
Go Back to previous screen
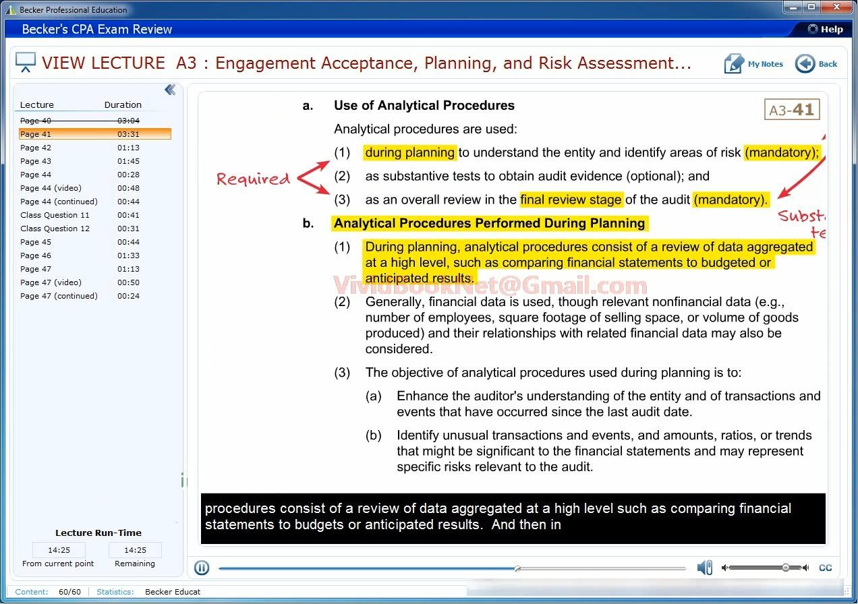[816, 64]
